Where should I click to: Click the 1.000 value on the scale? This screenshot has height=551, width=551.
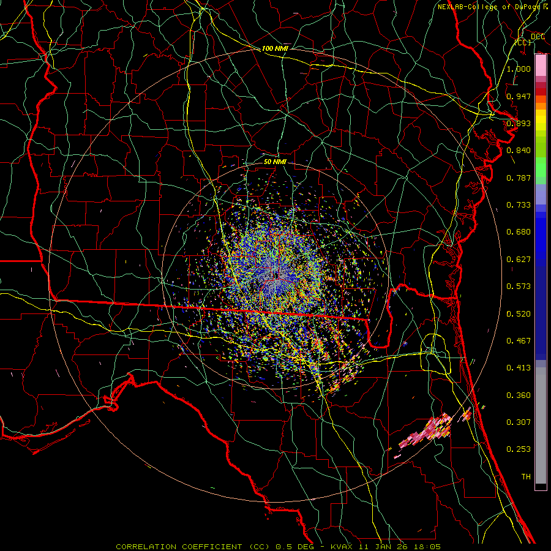point(519,69)
